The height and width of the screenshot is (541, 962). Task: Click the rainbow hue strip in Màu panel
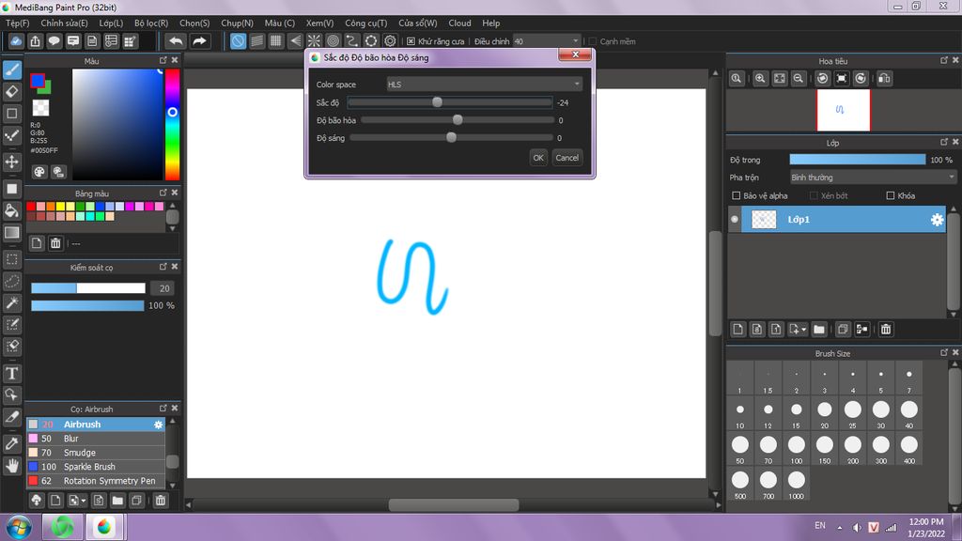coord(173,125)
